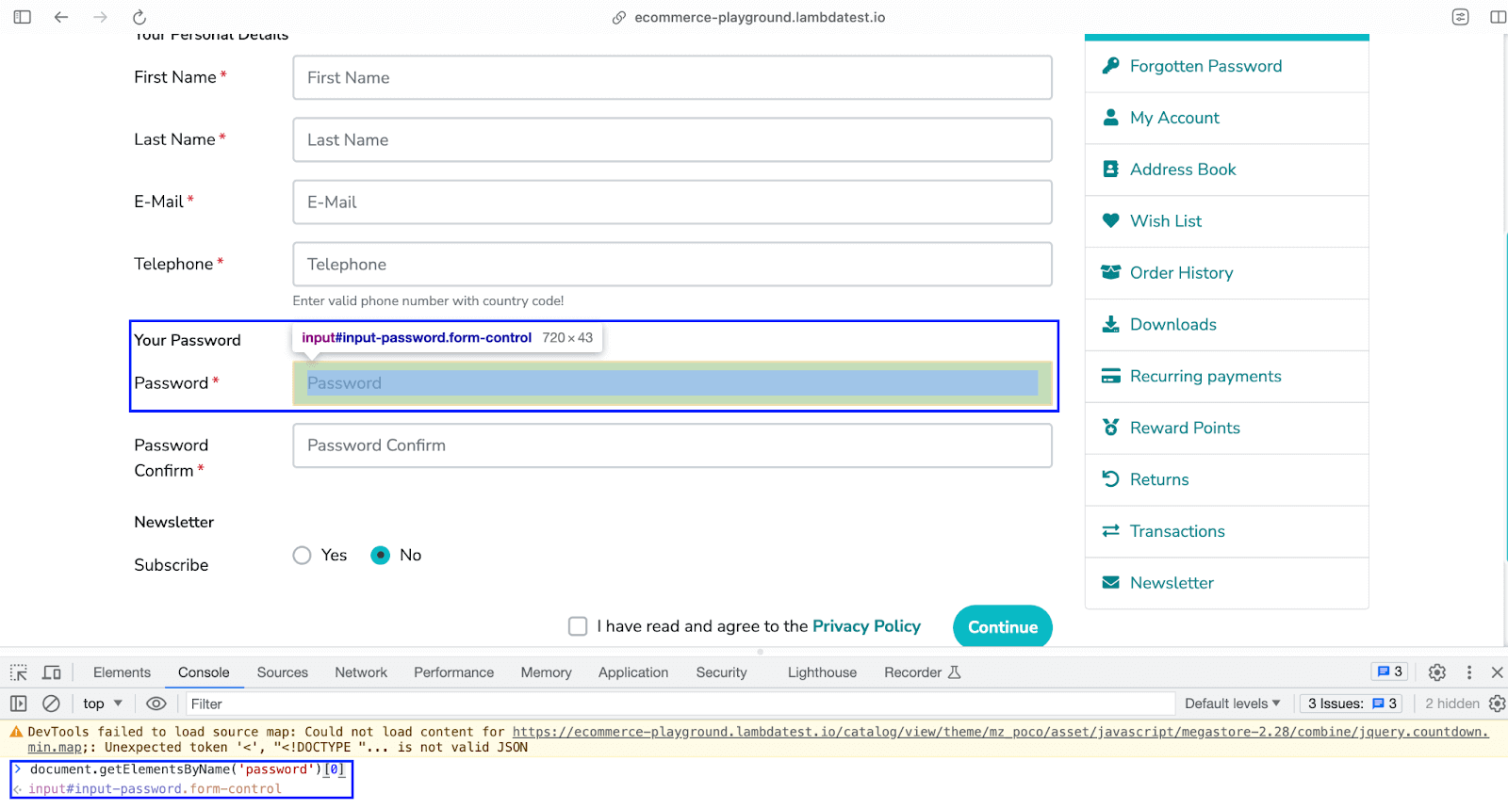Click the Forgotten Password key icon
The image size is (1508, 809).
tap(1111, 66)
